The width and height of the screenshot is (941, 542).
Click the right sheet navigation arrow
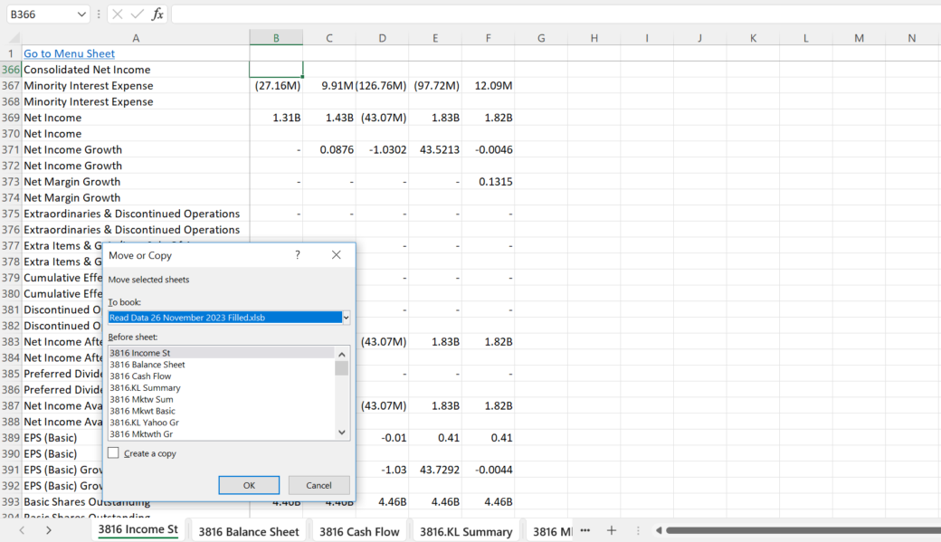[48, 530]
